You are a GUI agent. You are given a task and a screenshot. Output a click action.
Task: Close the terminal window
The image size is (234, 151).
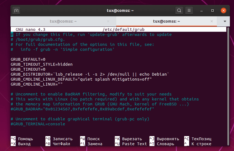[224, 11]
